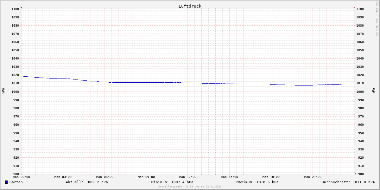The width and height of the screenshot is (380, 190).
Task: Click the left hPa axis unit label
Action: (x=3, y=91)
